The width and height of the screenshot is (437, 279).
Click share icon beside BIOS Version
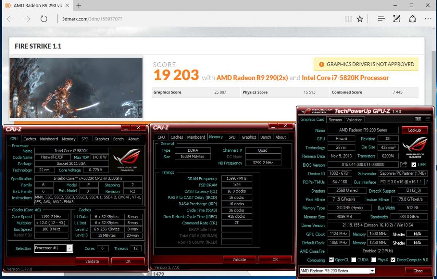point(403,165)
